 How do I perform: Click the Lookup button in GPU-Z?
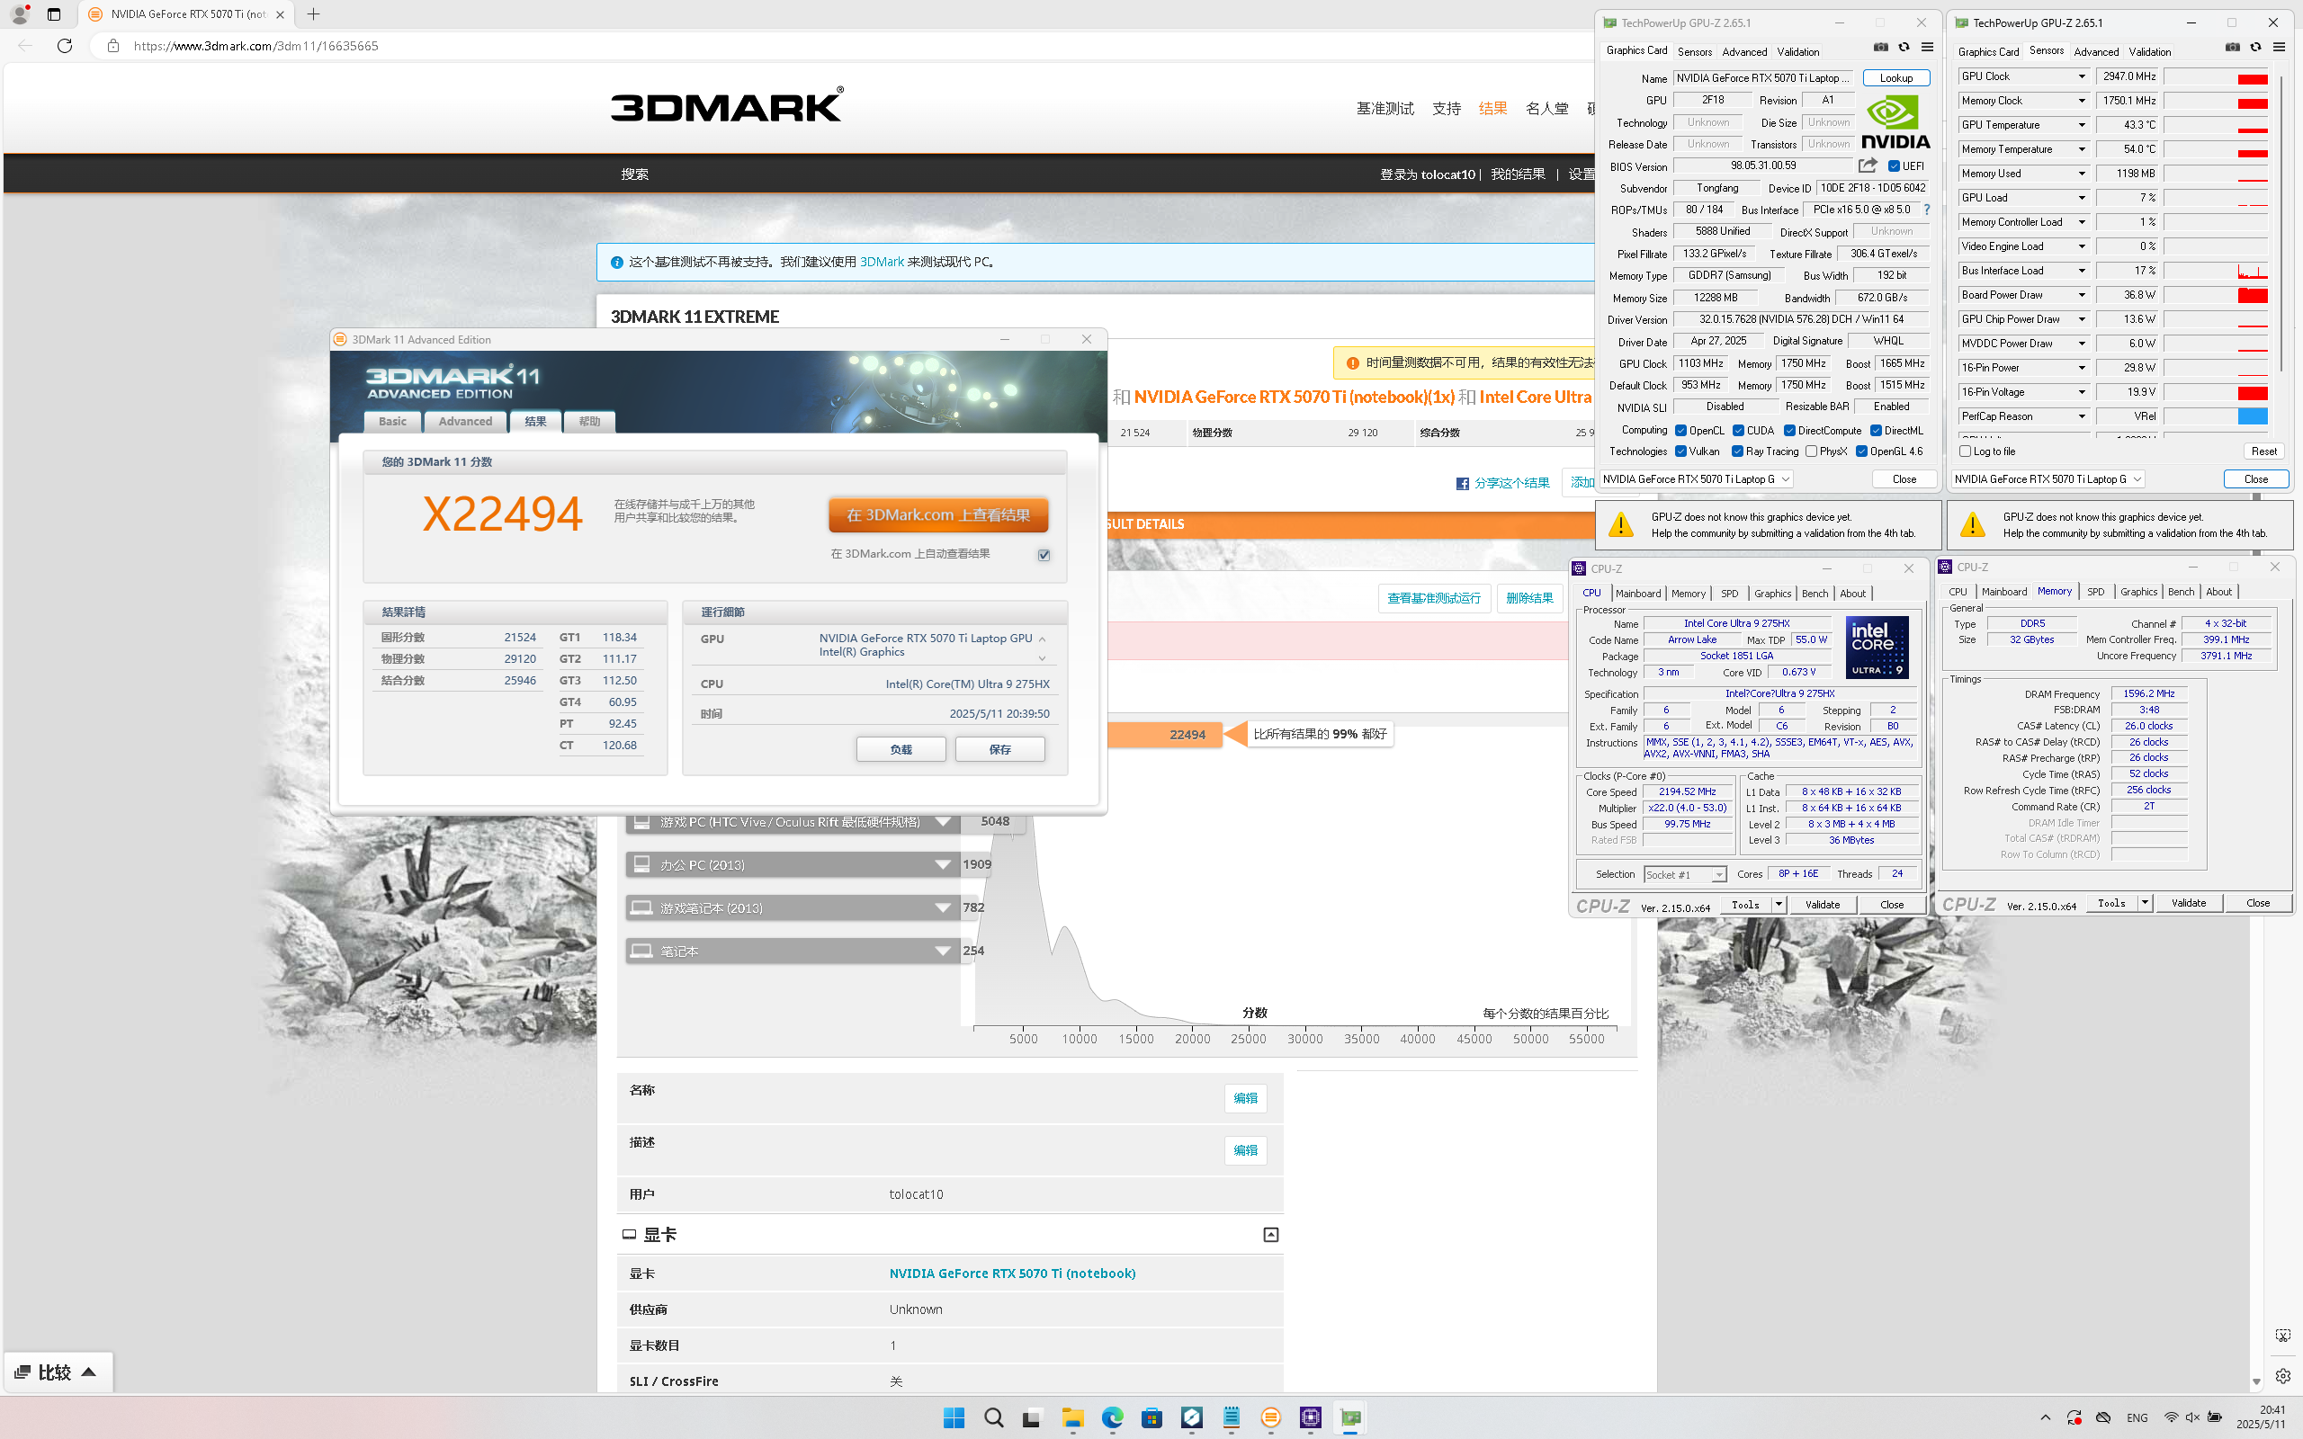click(x=1895, y=78)
